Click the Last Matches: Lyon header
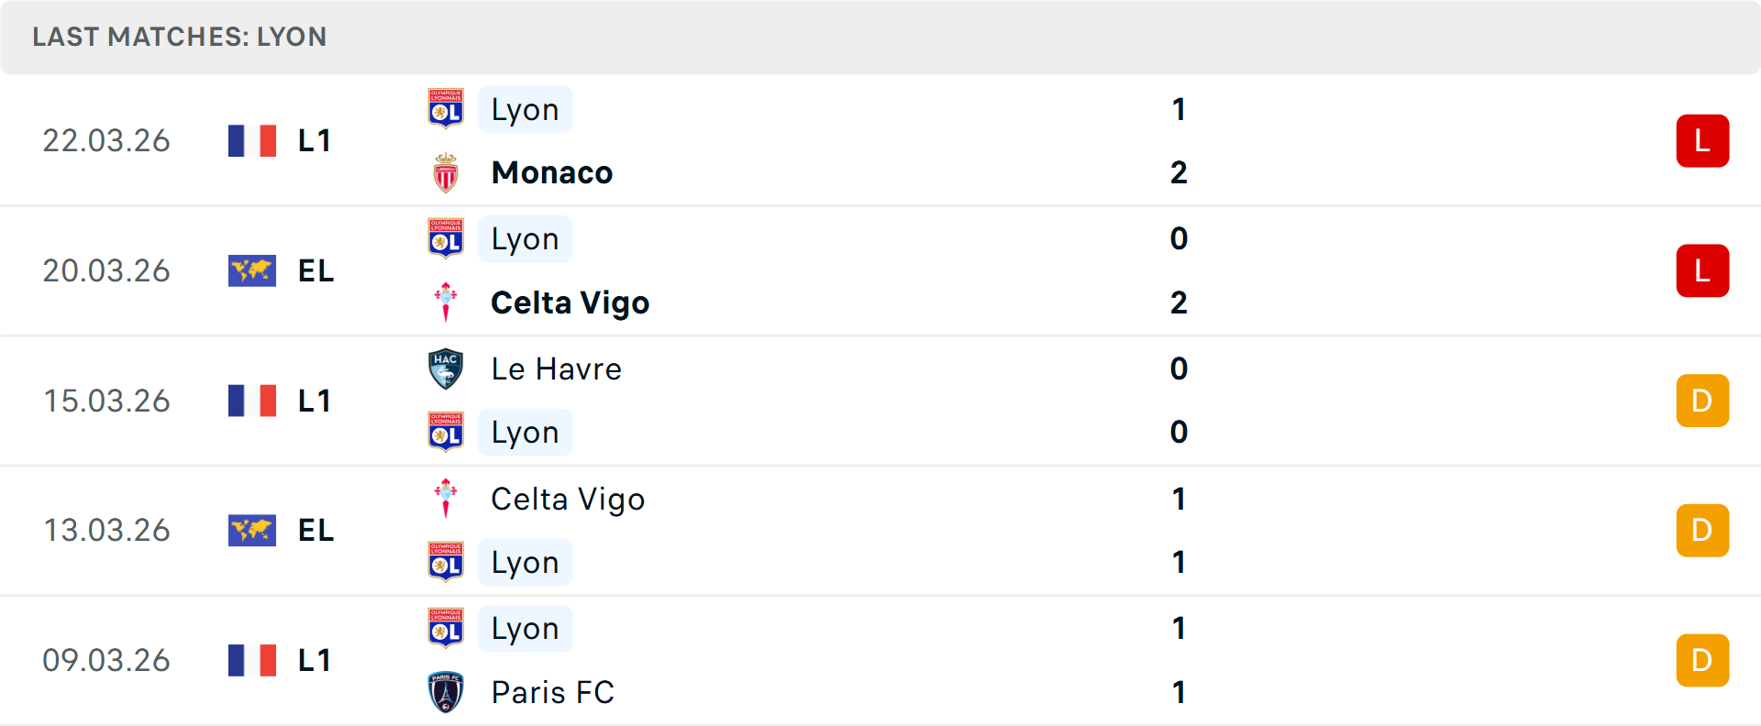 [180, 37]
